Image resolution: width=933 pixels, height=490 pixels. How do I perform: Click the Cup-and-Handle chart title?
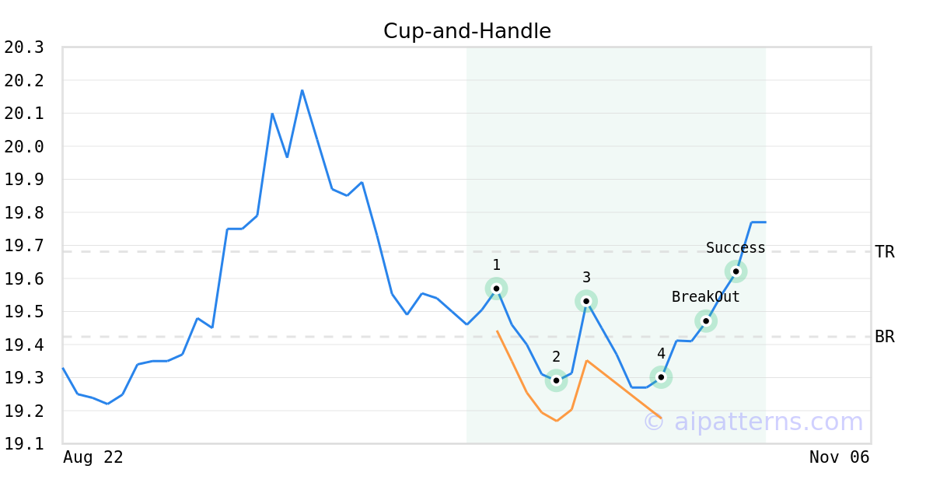point(466,31)
